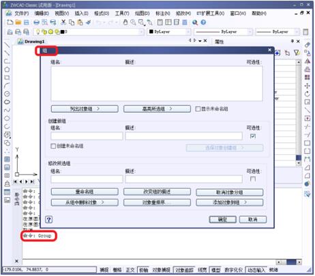This screenshot has height=276, width=315.
Task: Open Help with the blue question-mark toolbar icon
Action: (203, 22)
